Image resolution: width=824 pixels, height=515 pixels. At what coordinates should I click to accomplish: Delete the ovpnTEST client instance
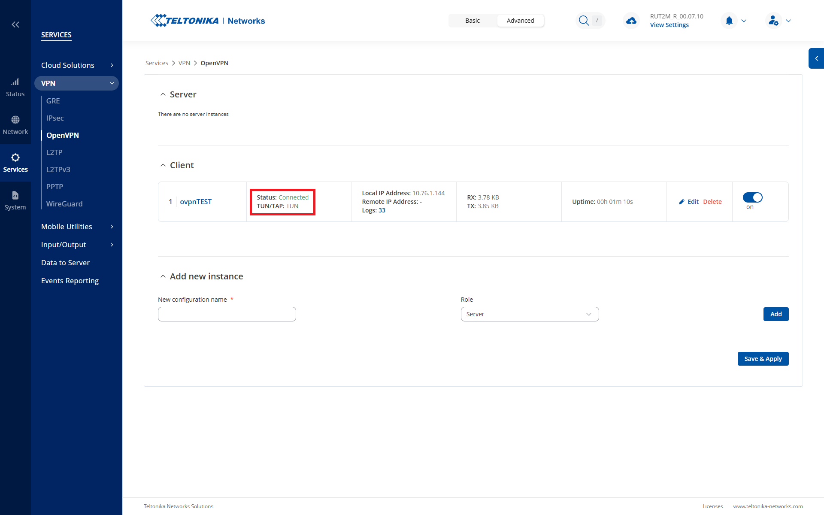point(712,202)
